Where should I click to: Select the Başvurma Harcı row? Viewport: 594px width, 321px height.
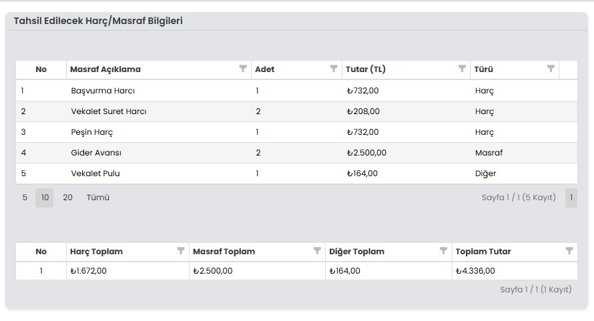103,91
